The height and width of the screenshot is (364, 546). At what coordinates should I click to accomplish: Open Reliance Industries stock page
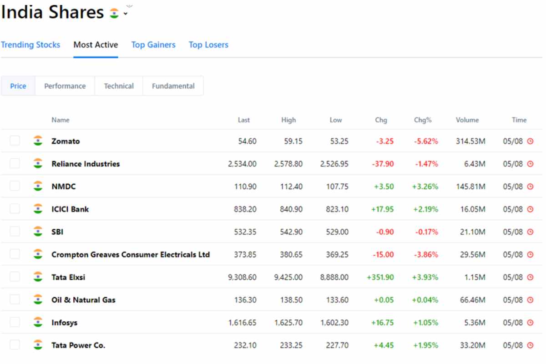tap(86, 164)
